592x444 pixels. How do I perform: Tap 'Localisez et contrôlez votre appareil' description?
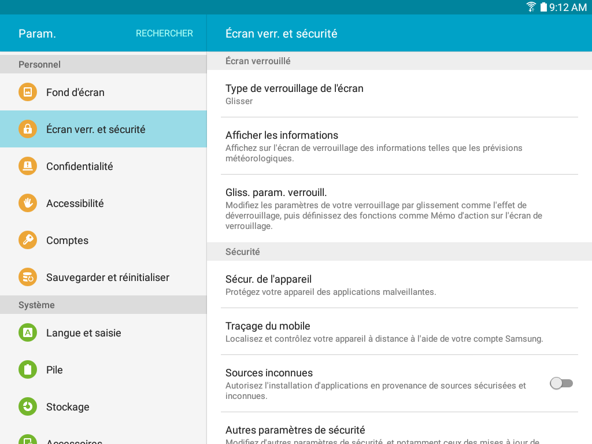pyautogui.click(x=384, y=339)
